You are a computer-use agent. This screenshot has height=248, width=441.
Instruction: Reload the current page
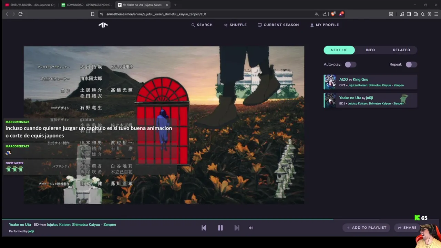tap(21, 14)
